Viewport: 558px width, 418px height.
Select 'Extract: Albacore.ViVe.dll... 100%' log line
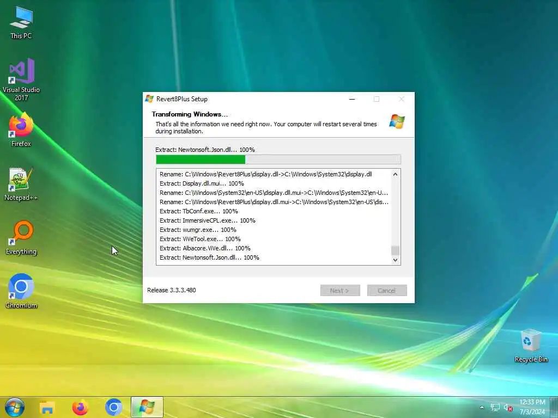click(x=205, y=248)
